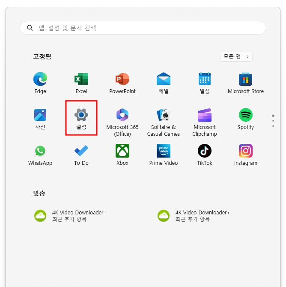Open left 4K Video Downloader+ recommended item

(71, 216)
